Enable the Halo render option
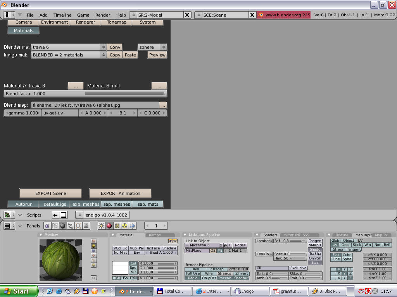 point(195,269)
